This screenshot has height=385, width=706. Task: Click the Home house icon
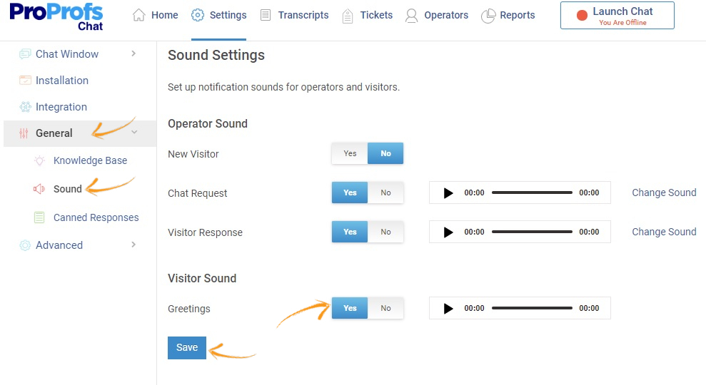[x=139, y=15]
